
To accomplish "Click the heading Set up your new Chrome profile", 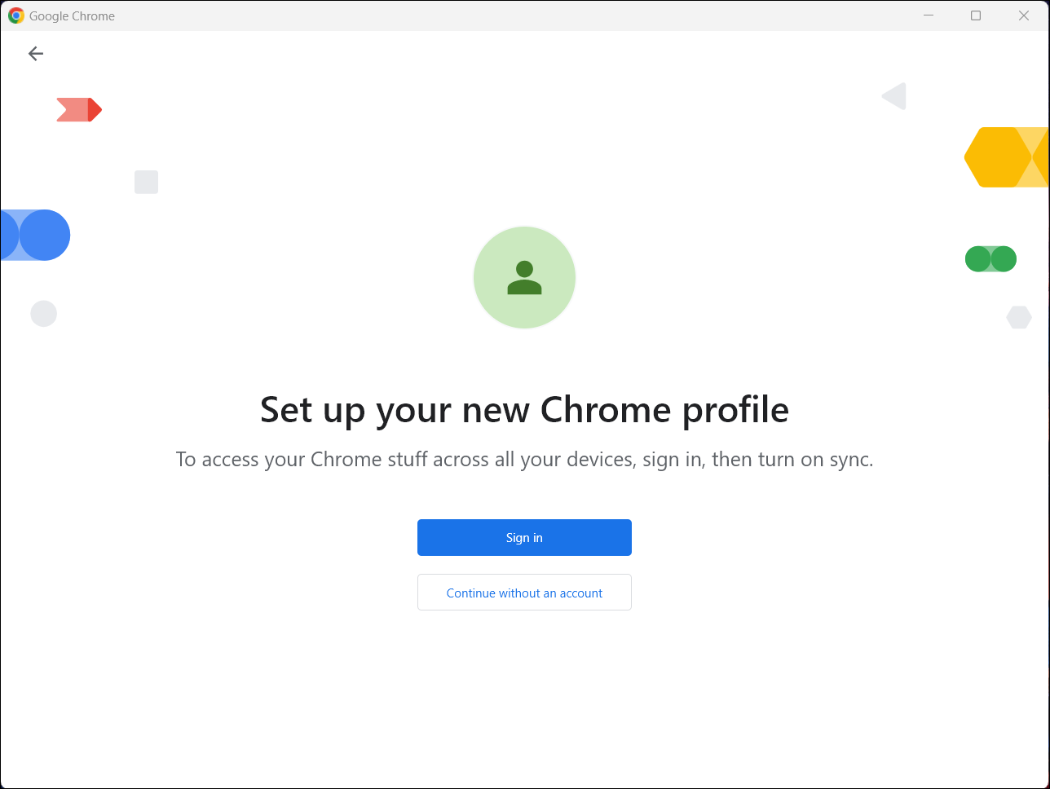I will point(524,410).
